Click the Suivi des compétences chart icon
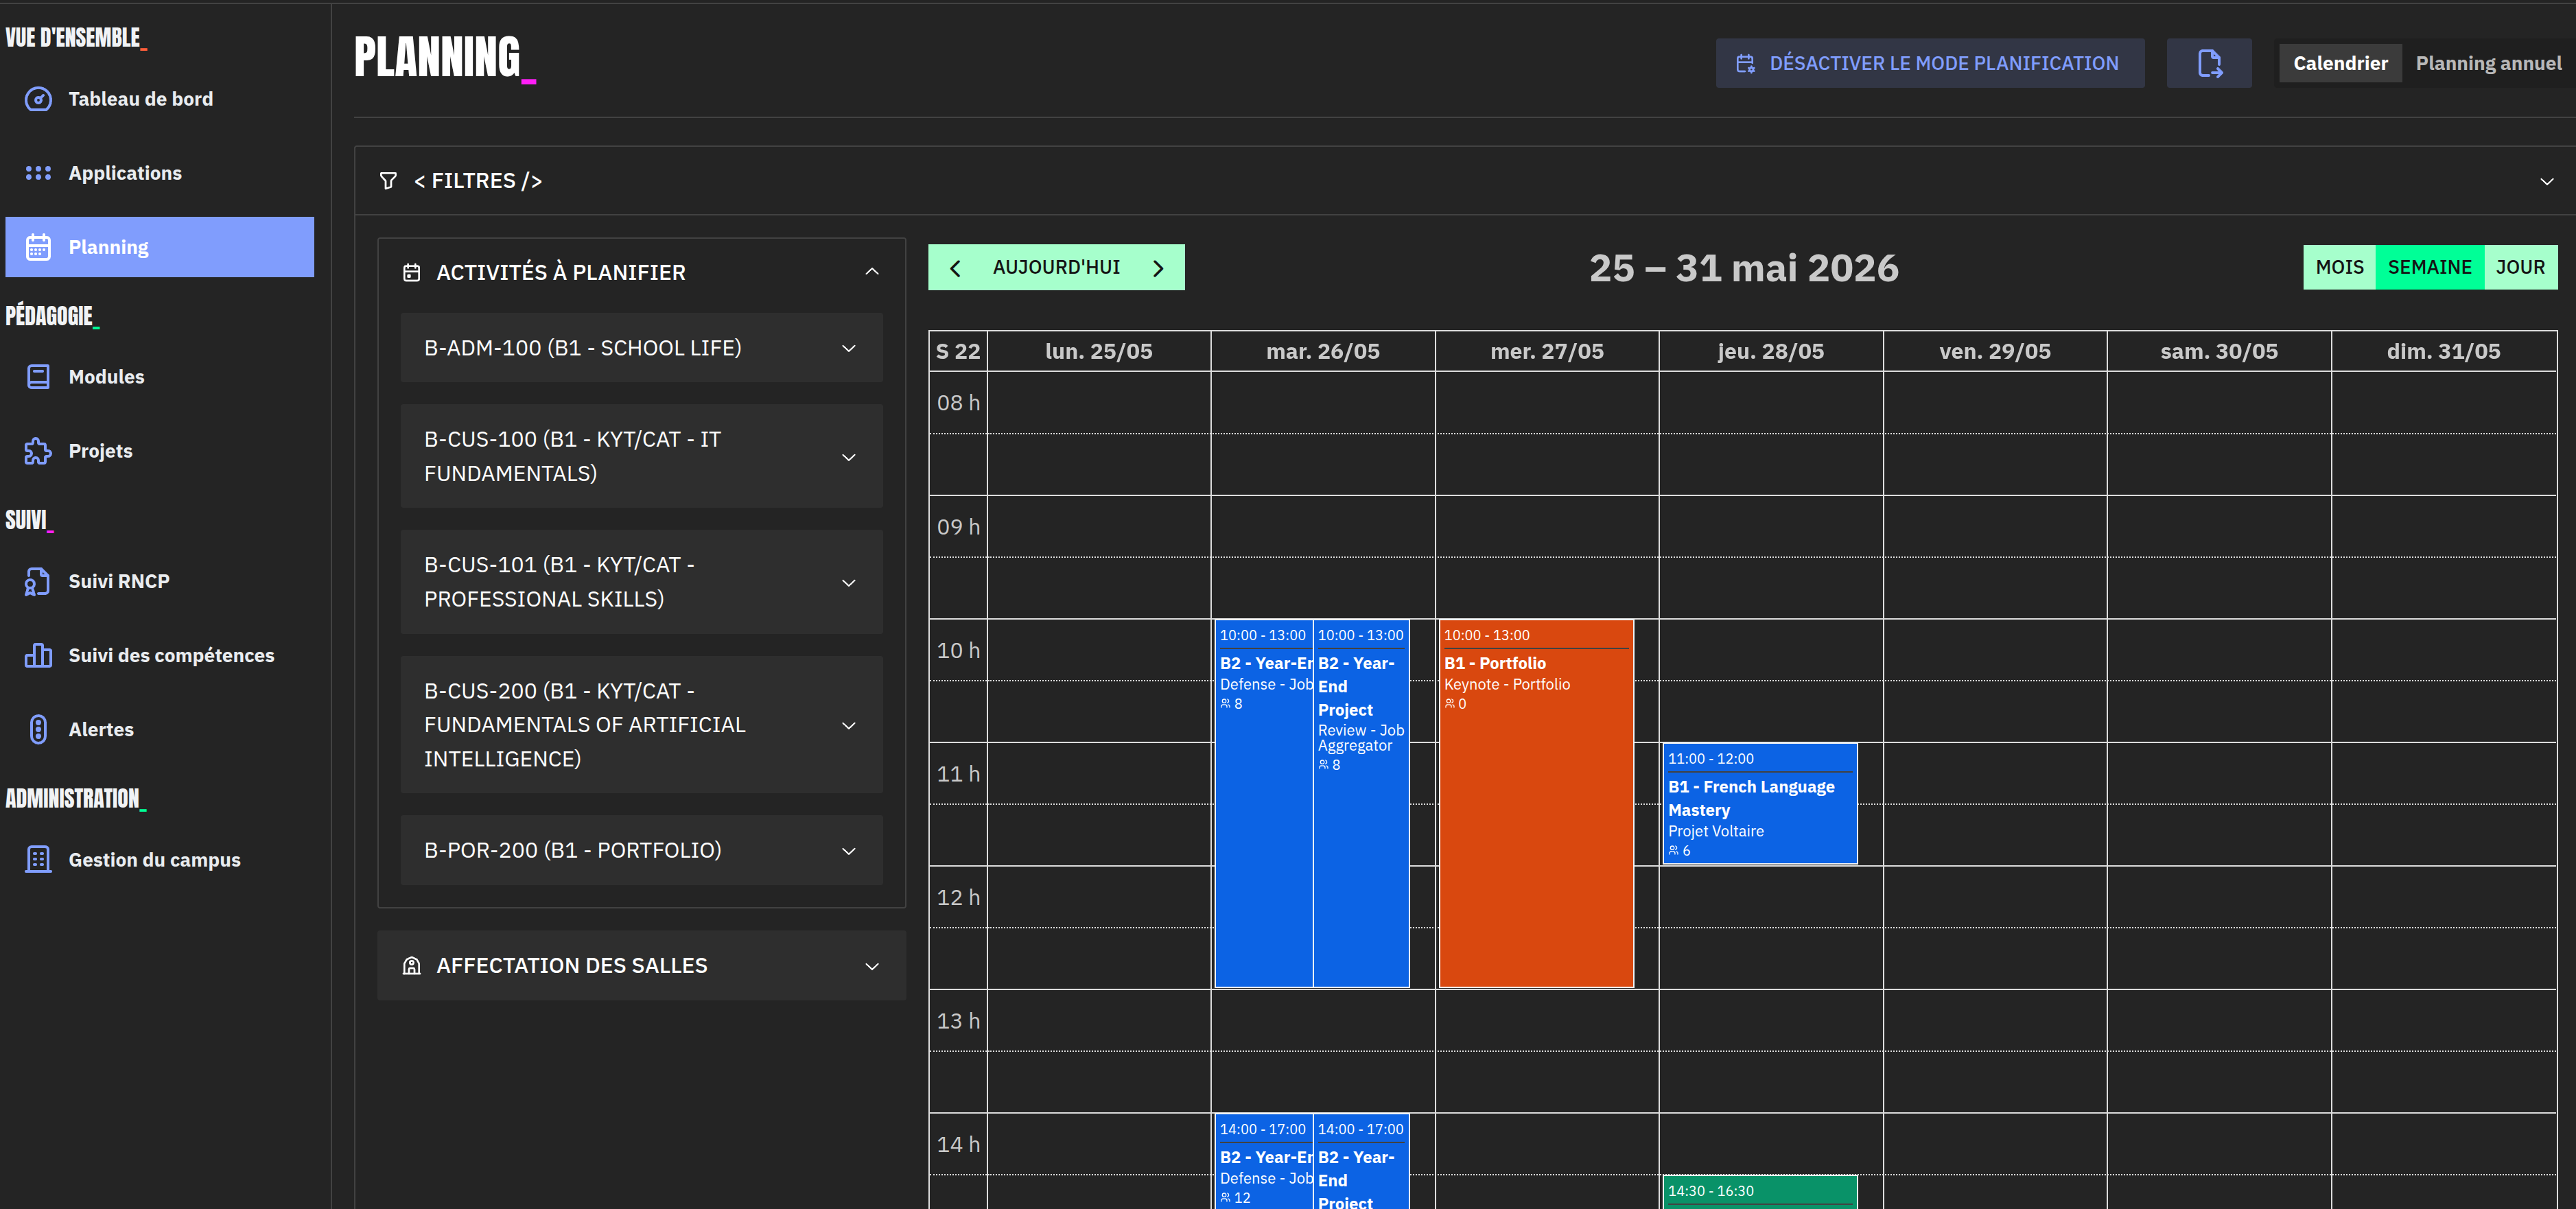2576x1209 pixels. click(x=38, y=655)
